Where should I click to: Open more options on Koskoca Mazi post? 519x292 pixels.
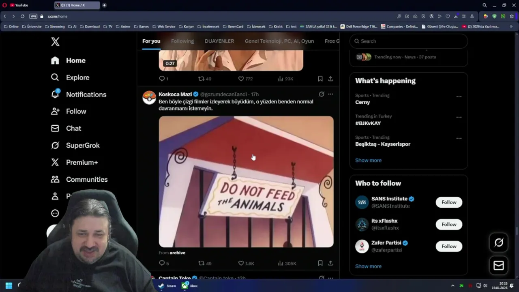point(330,94)
